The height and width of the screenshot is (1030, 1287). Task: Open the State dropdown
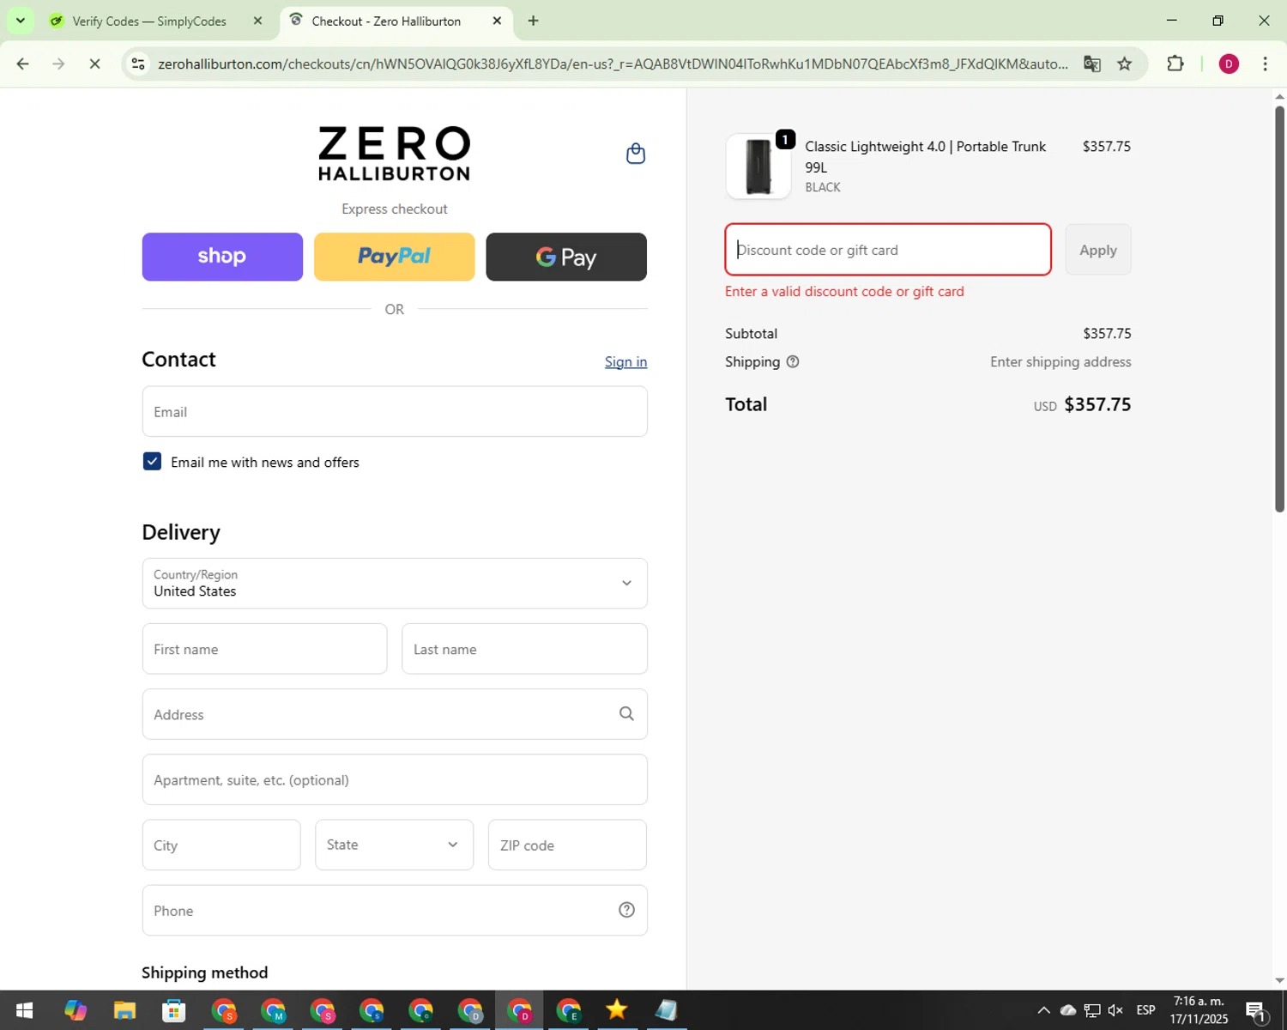(x=394, y=845)
